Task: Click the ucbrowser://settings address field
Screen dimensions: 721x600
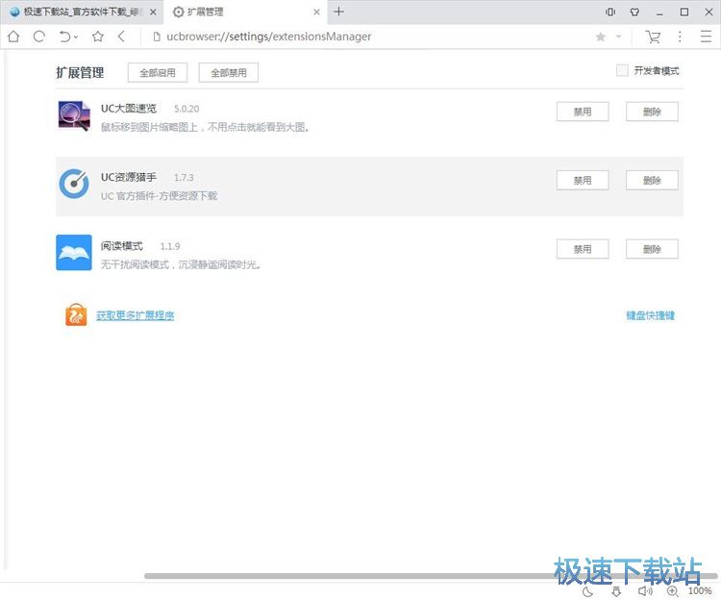Action: pos(269,37)
